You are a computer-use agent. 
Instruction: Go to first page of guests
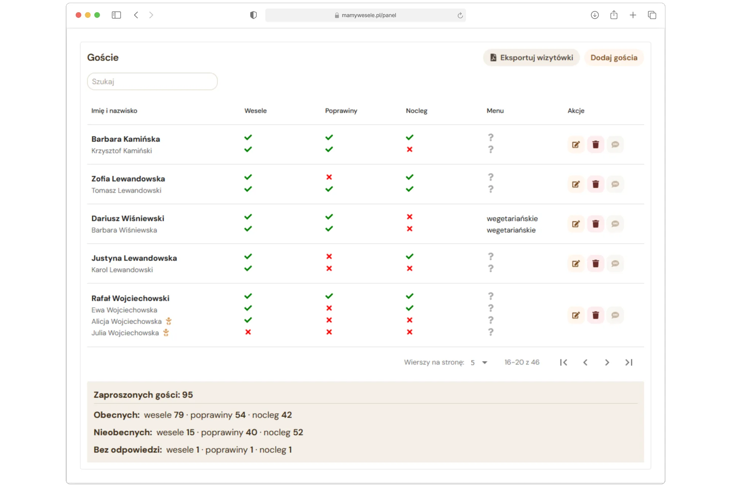coord(563,362)
